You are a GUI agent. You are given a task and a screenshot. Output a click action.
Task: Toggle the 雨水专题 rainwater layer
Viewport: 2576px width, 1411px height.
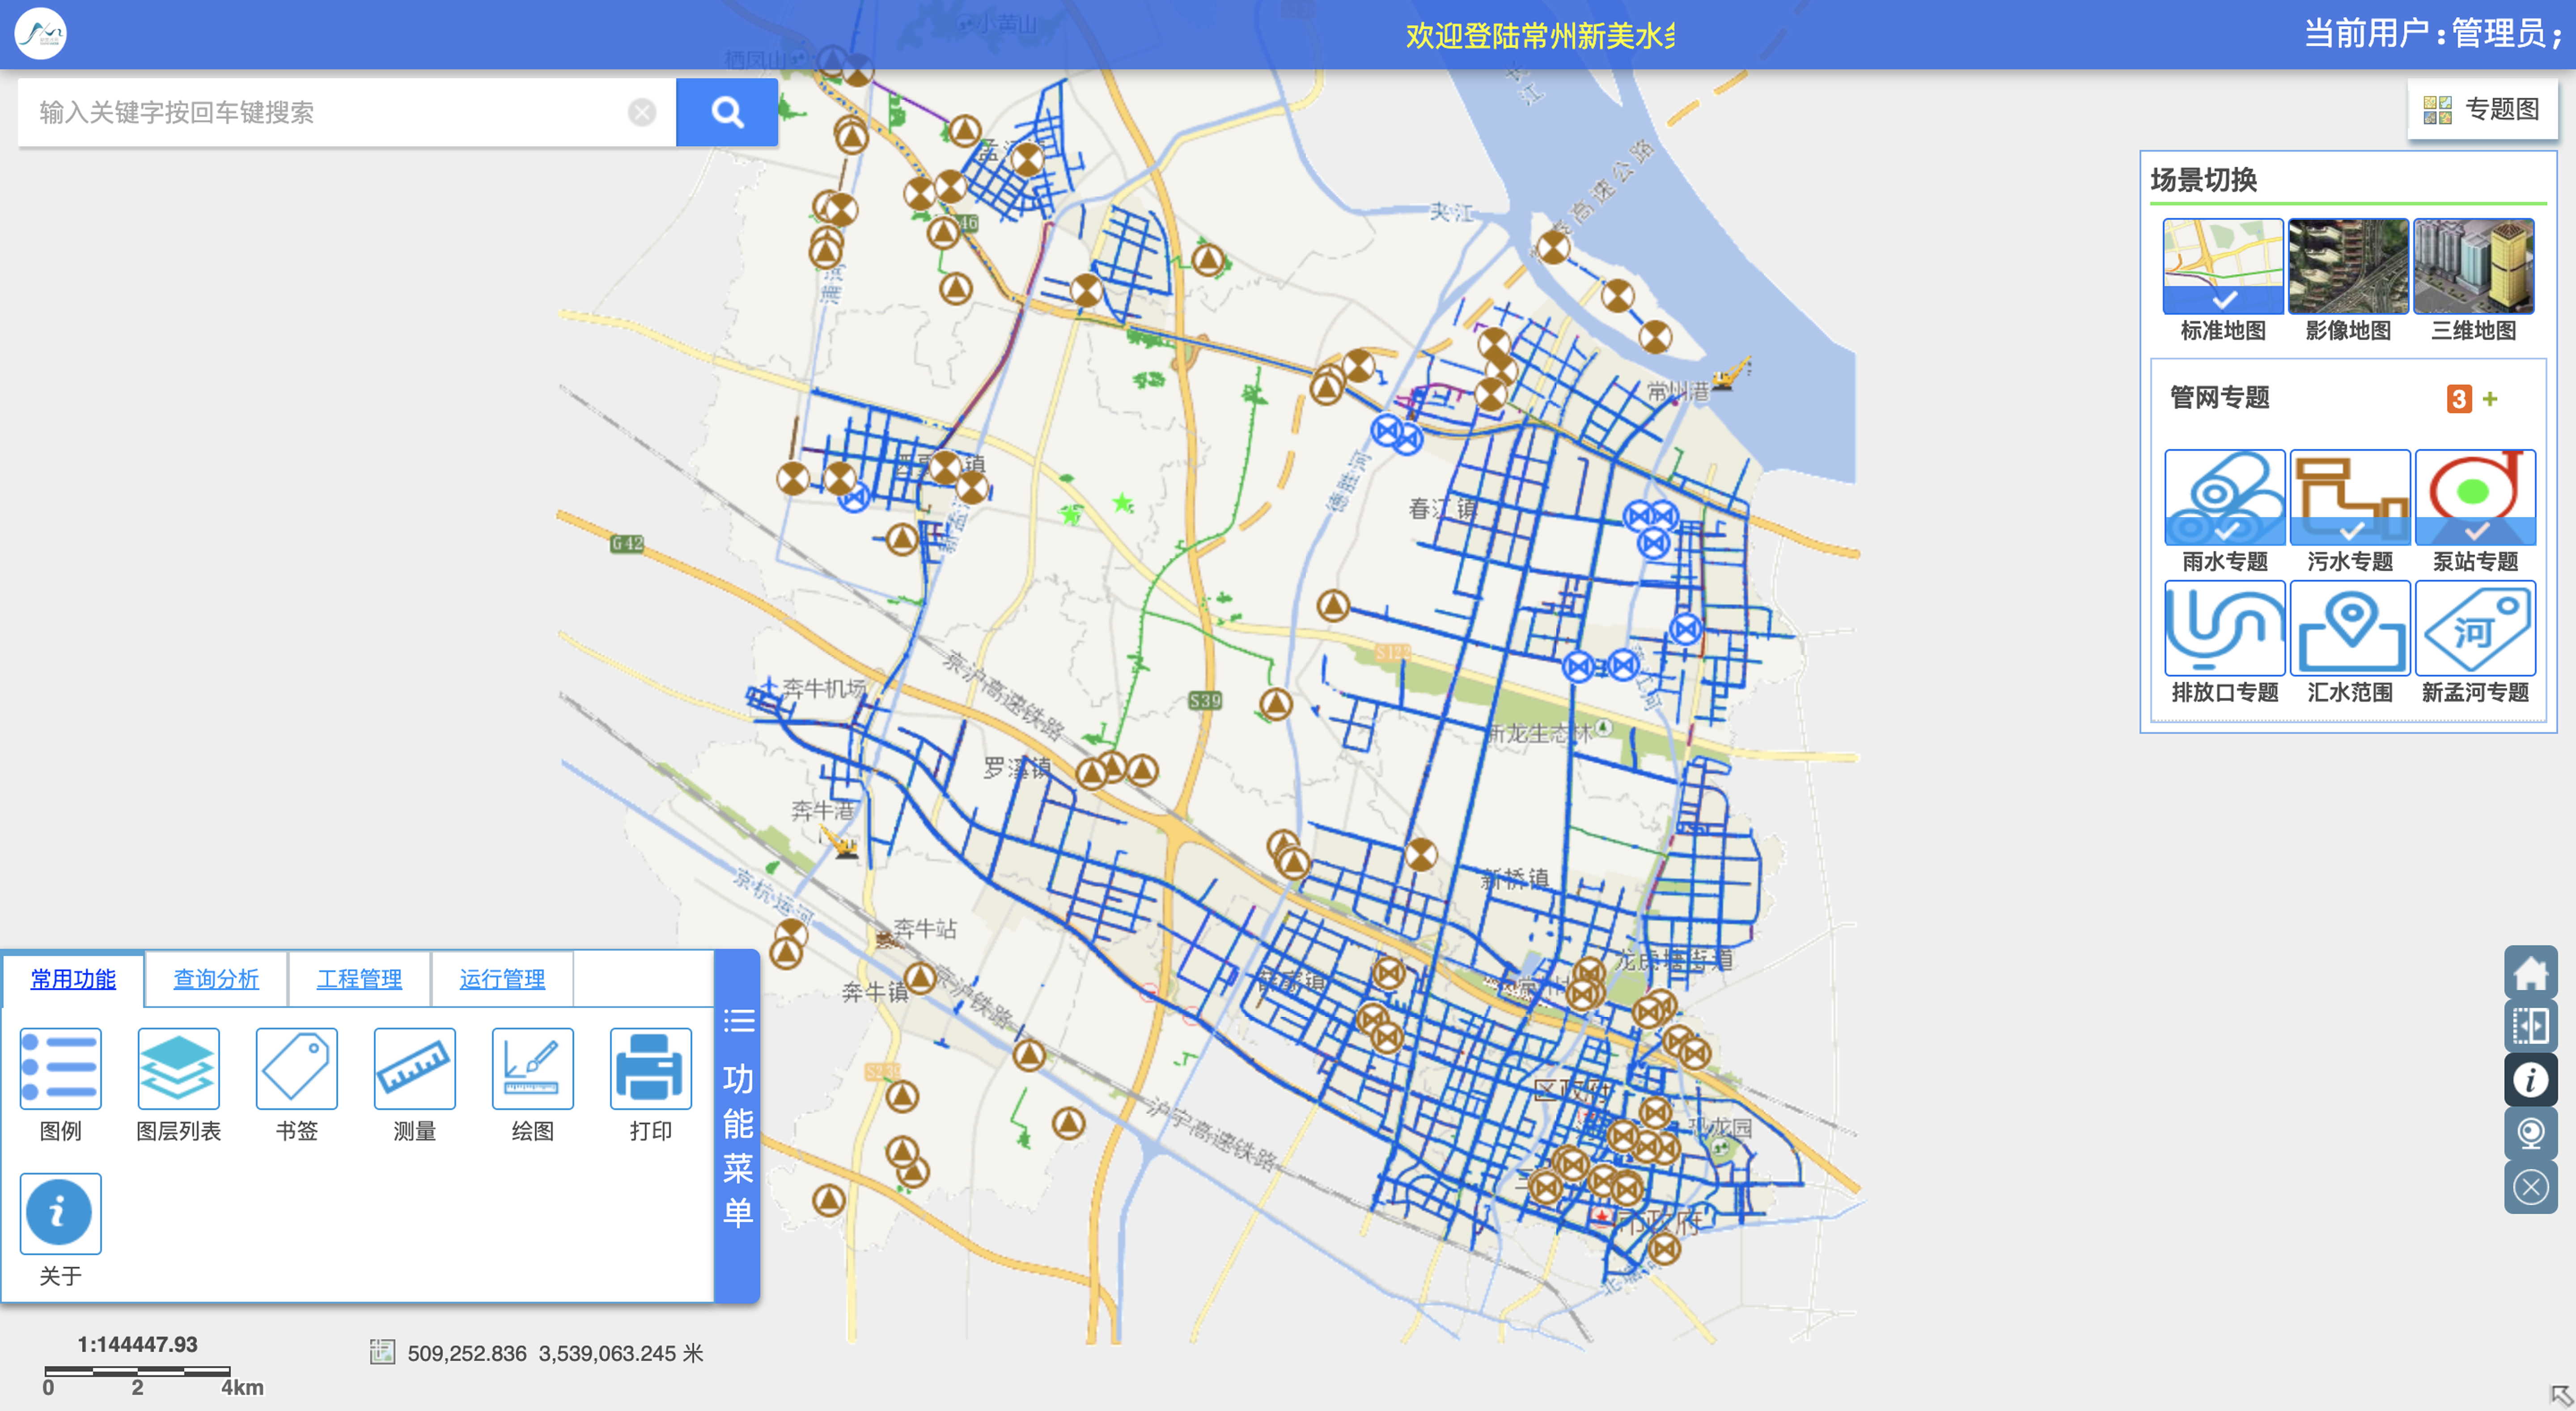(x=2224, y=497)
